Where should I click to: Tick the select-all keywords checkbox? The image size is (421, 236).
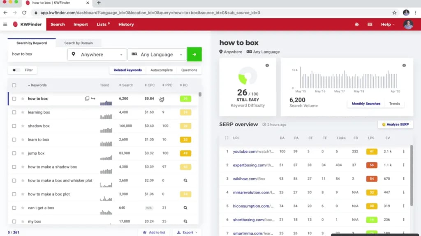[14, 85]
